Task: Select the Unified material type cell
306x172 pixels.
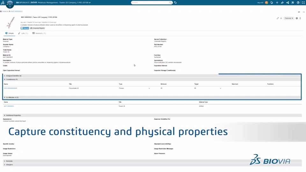Action: (x=201, y=106)
